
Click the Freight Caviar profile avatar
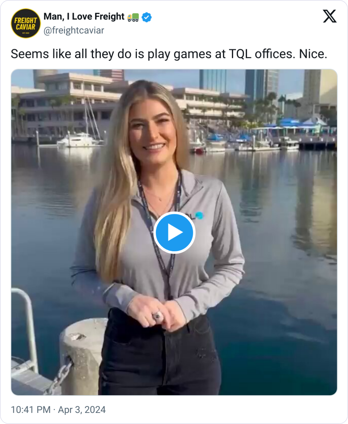26,23
